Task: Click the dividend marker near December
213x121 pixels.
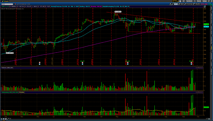Action: pyautogui.click(x=40, y=63)
